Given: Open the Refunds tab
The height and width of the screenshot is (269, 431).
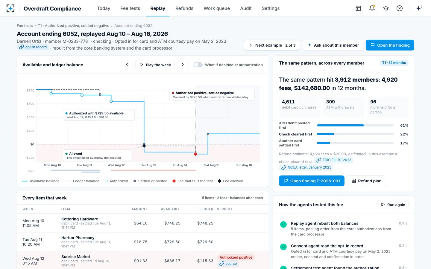Looking at the screenshot, I should tap(184, 8).
